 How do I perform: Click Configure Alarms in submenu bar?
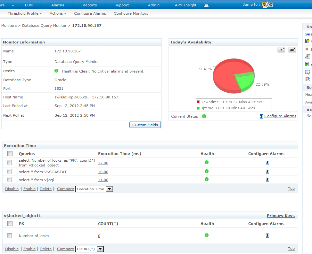pos(90,13)
